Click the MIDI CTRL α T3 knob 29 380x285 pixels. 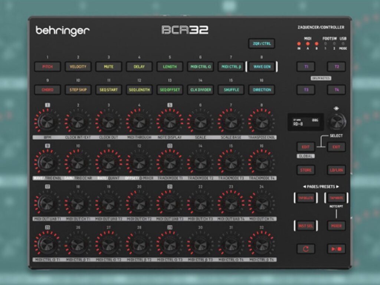click(x=170, y=243)
